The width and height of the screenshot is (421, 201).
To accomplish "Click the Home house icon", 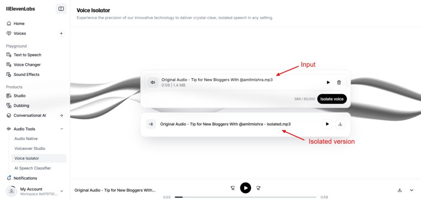I will pos(9,23).
